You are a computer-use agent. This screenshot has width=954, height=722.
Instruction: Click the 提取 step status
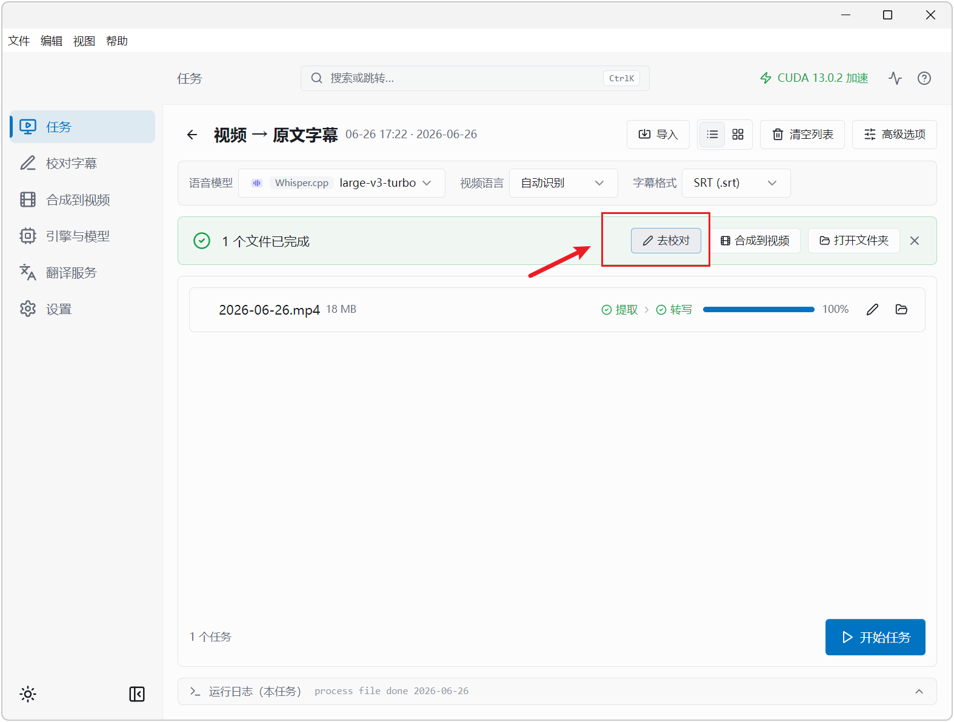point(619,310)
